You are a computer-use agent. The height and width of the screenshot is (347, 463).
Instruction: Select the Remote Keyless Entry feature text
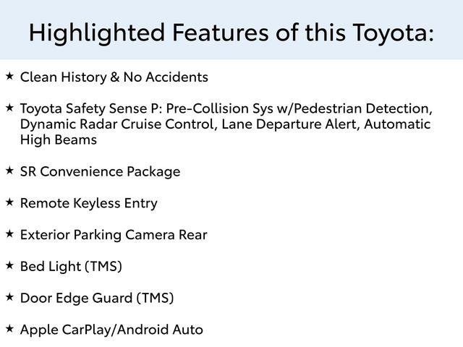pyautogui.click(x=88, y=203)
